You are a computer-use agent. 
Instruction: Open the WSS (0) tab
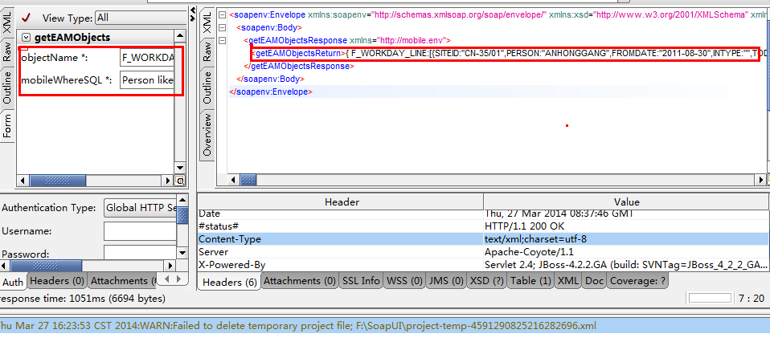[x=404, y=281]
